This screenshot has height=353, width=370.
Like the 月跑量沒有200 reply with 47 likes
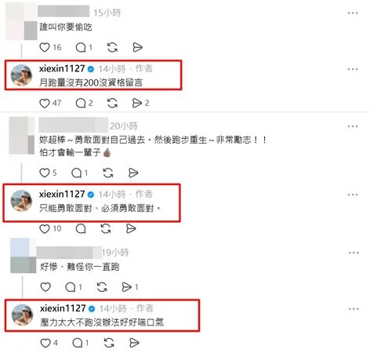[x=45, y=104]
